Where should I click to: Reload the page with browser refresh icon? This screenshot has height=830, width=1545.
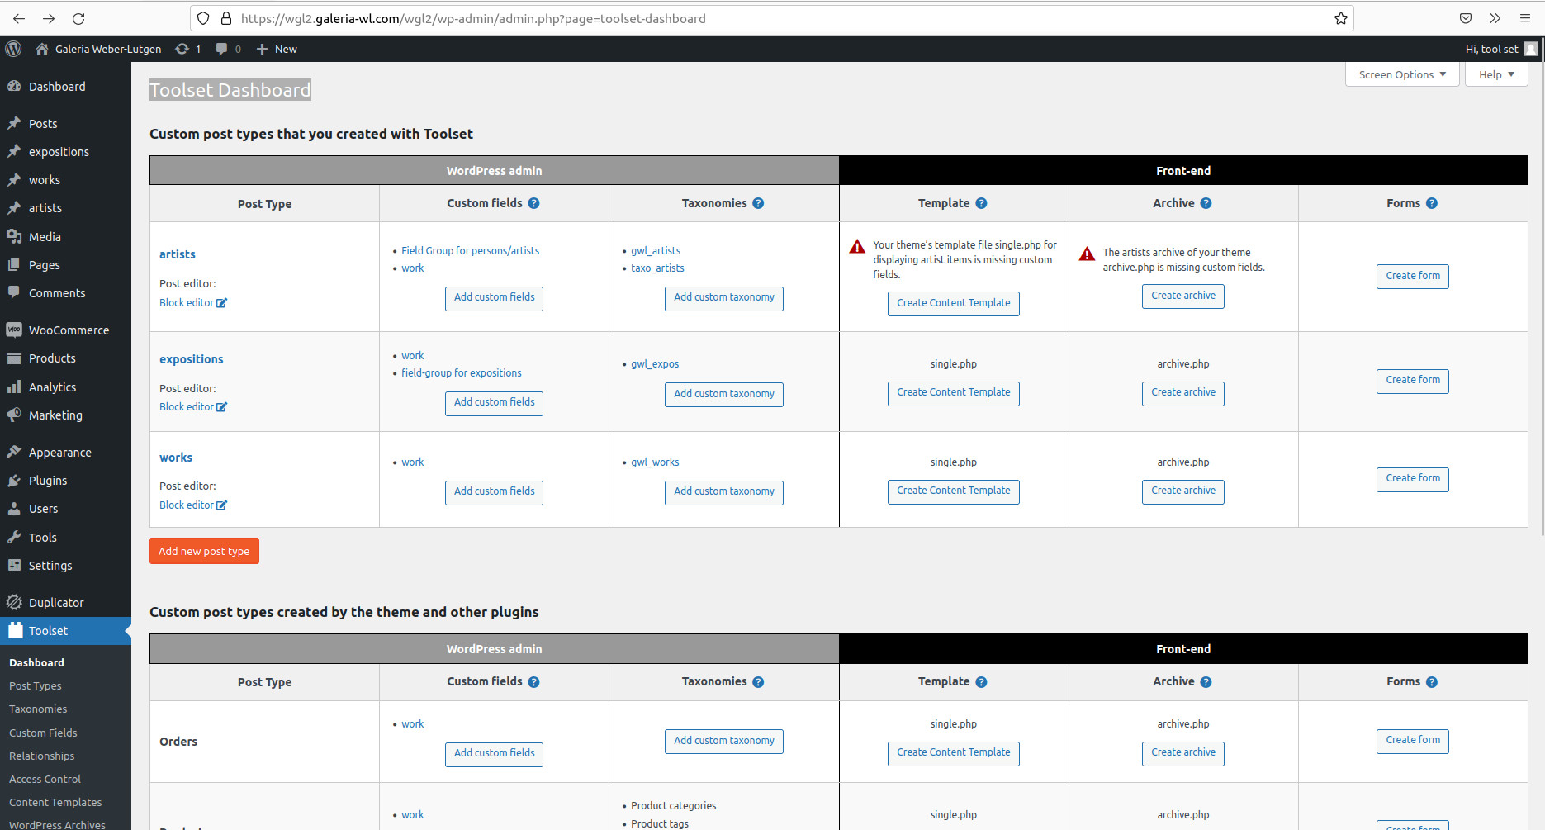78,18
